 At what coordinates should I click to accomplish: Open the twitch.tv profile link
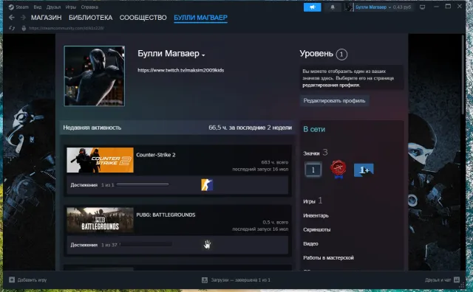click(180, 70)
